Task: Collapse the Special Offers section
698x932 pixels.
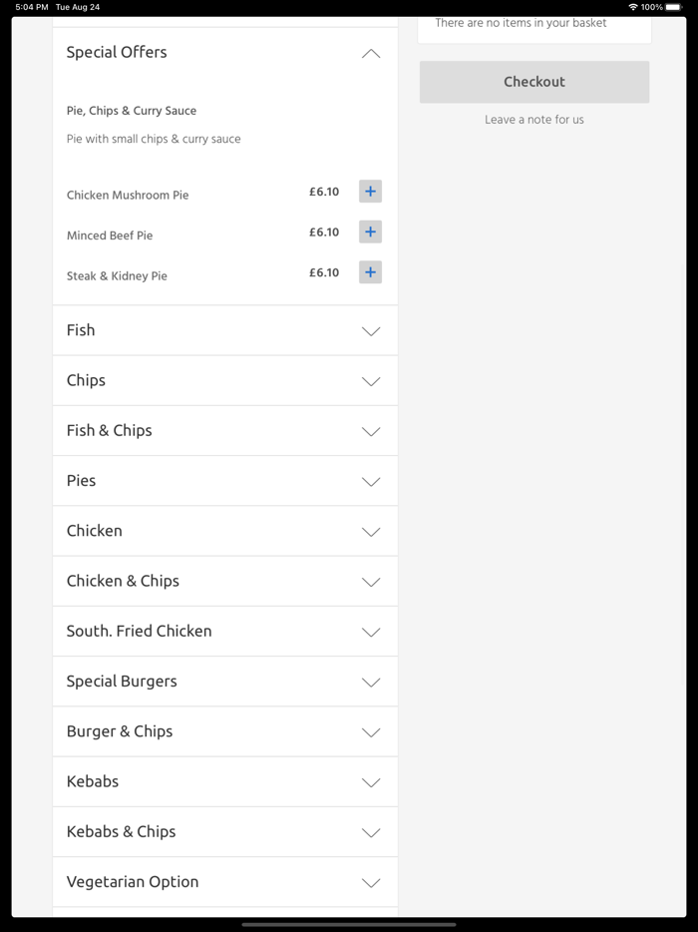Action: pyautogui.click(x=370, y=54)
